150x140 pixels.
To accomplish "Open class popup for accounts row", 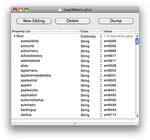I will (101, 46).
